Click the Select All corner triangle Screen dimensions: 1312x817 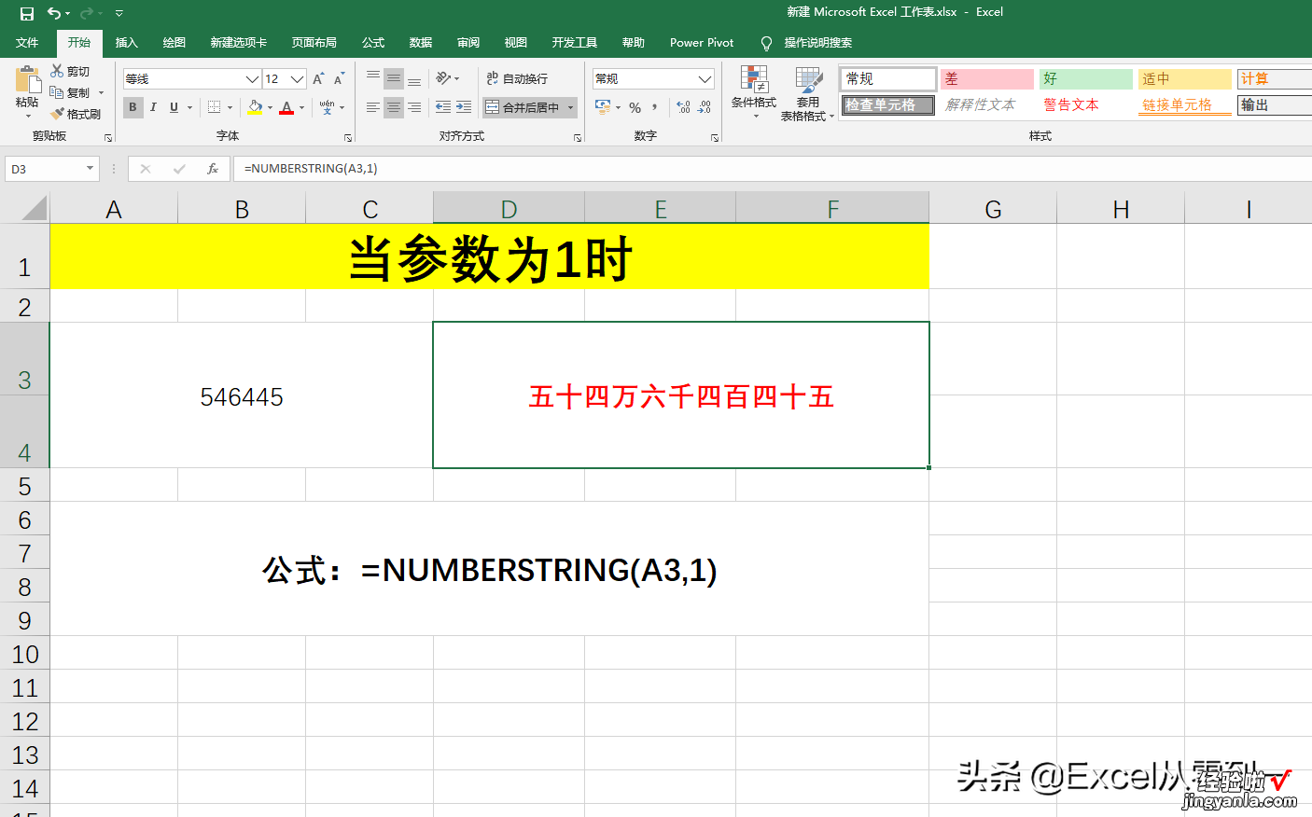[x=34, y=208]
